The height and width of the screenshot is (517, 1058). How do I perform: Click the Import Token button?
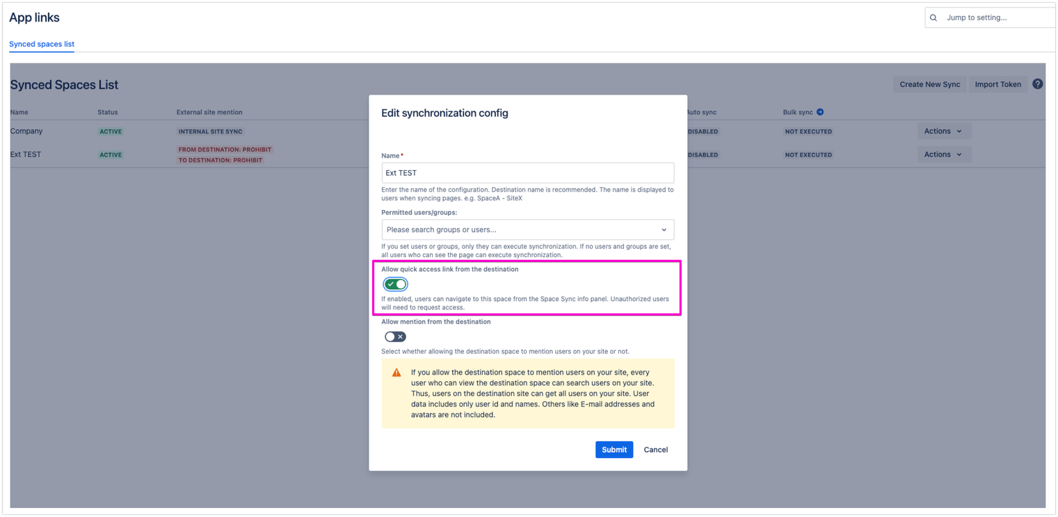[997, 85]
